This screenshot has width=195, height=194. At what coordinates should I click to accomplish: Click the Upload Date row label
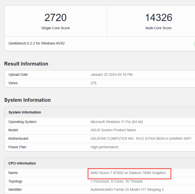tap(18, 74)
